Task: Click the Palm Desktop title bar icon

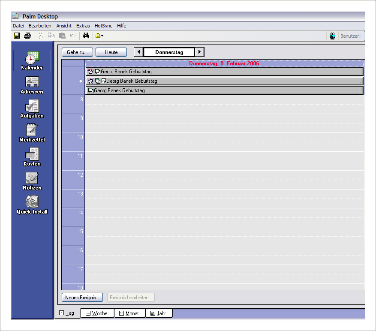Action: 15,16
